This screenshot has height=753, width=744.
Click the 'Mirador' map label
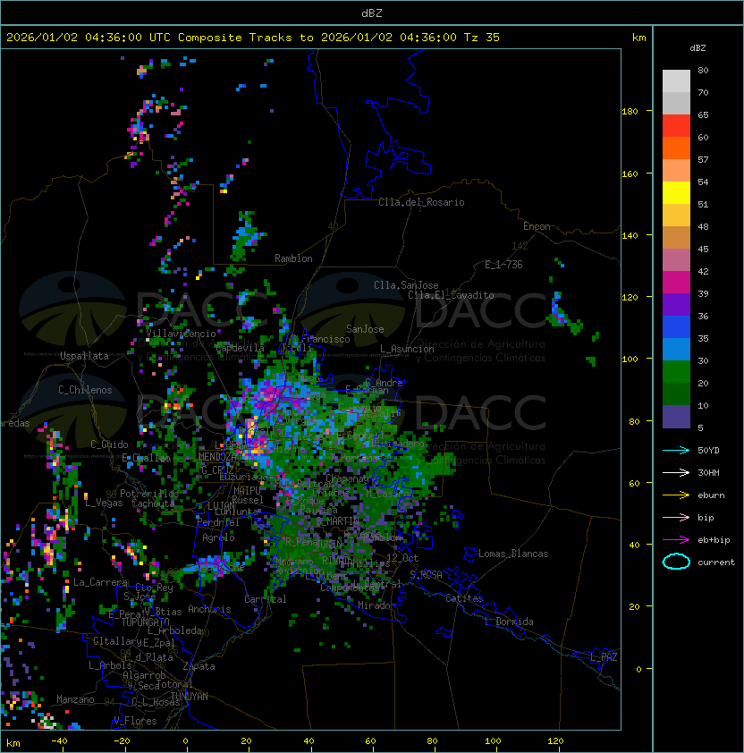tap(376, 605)
